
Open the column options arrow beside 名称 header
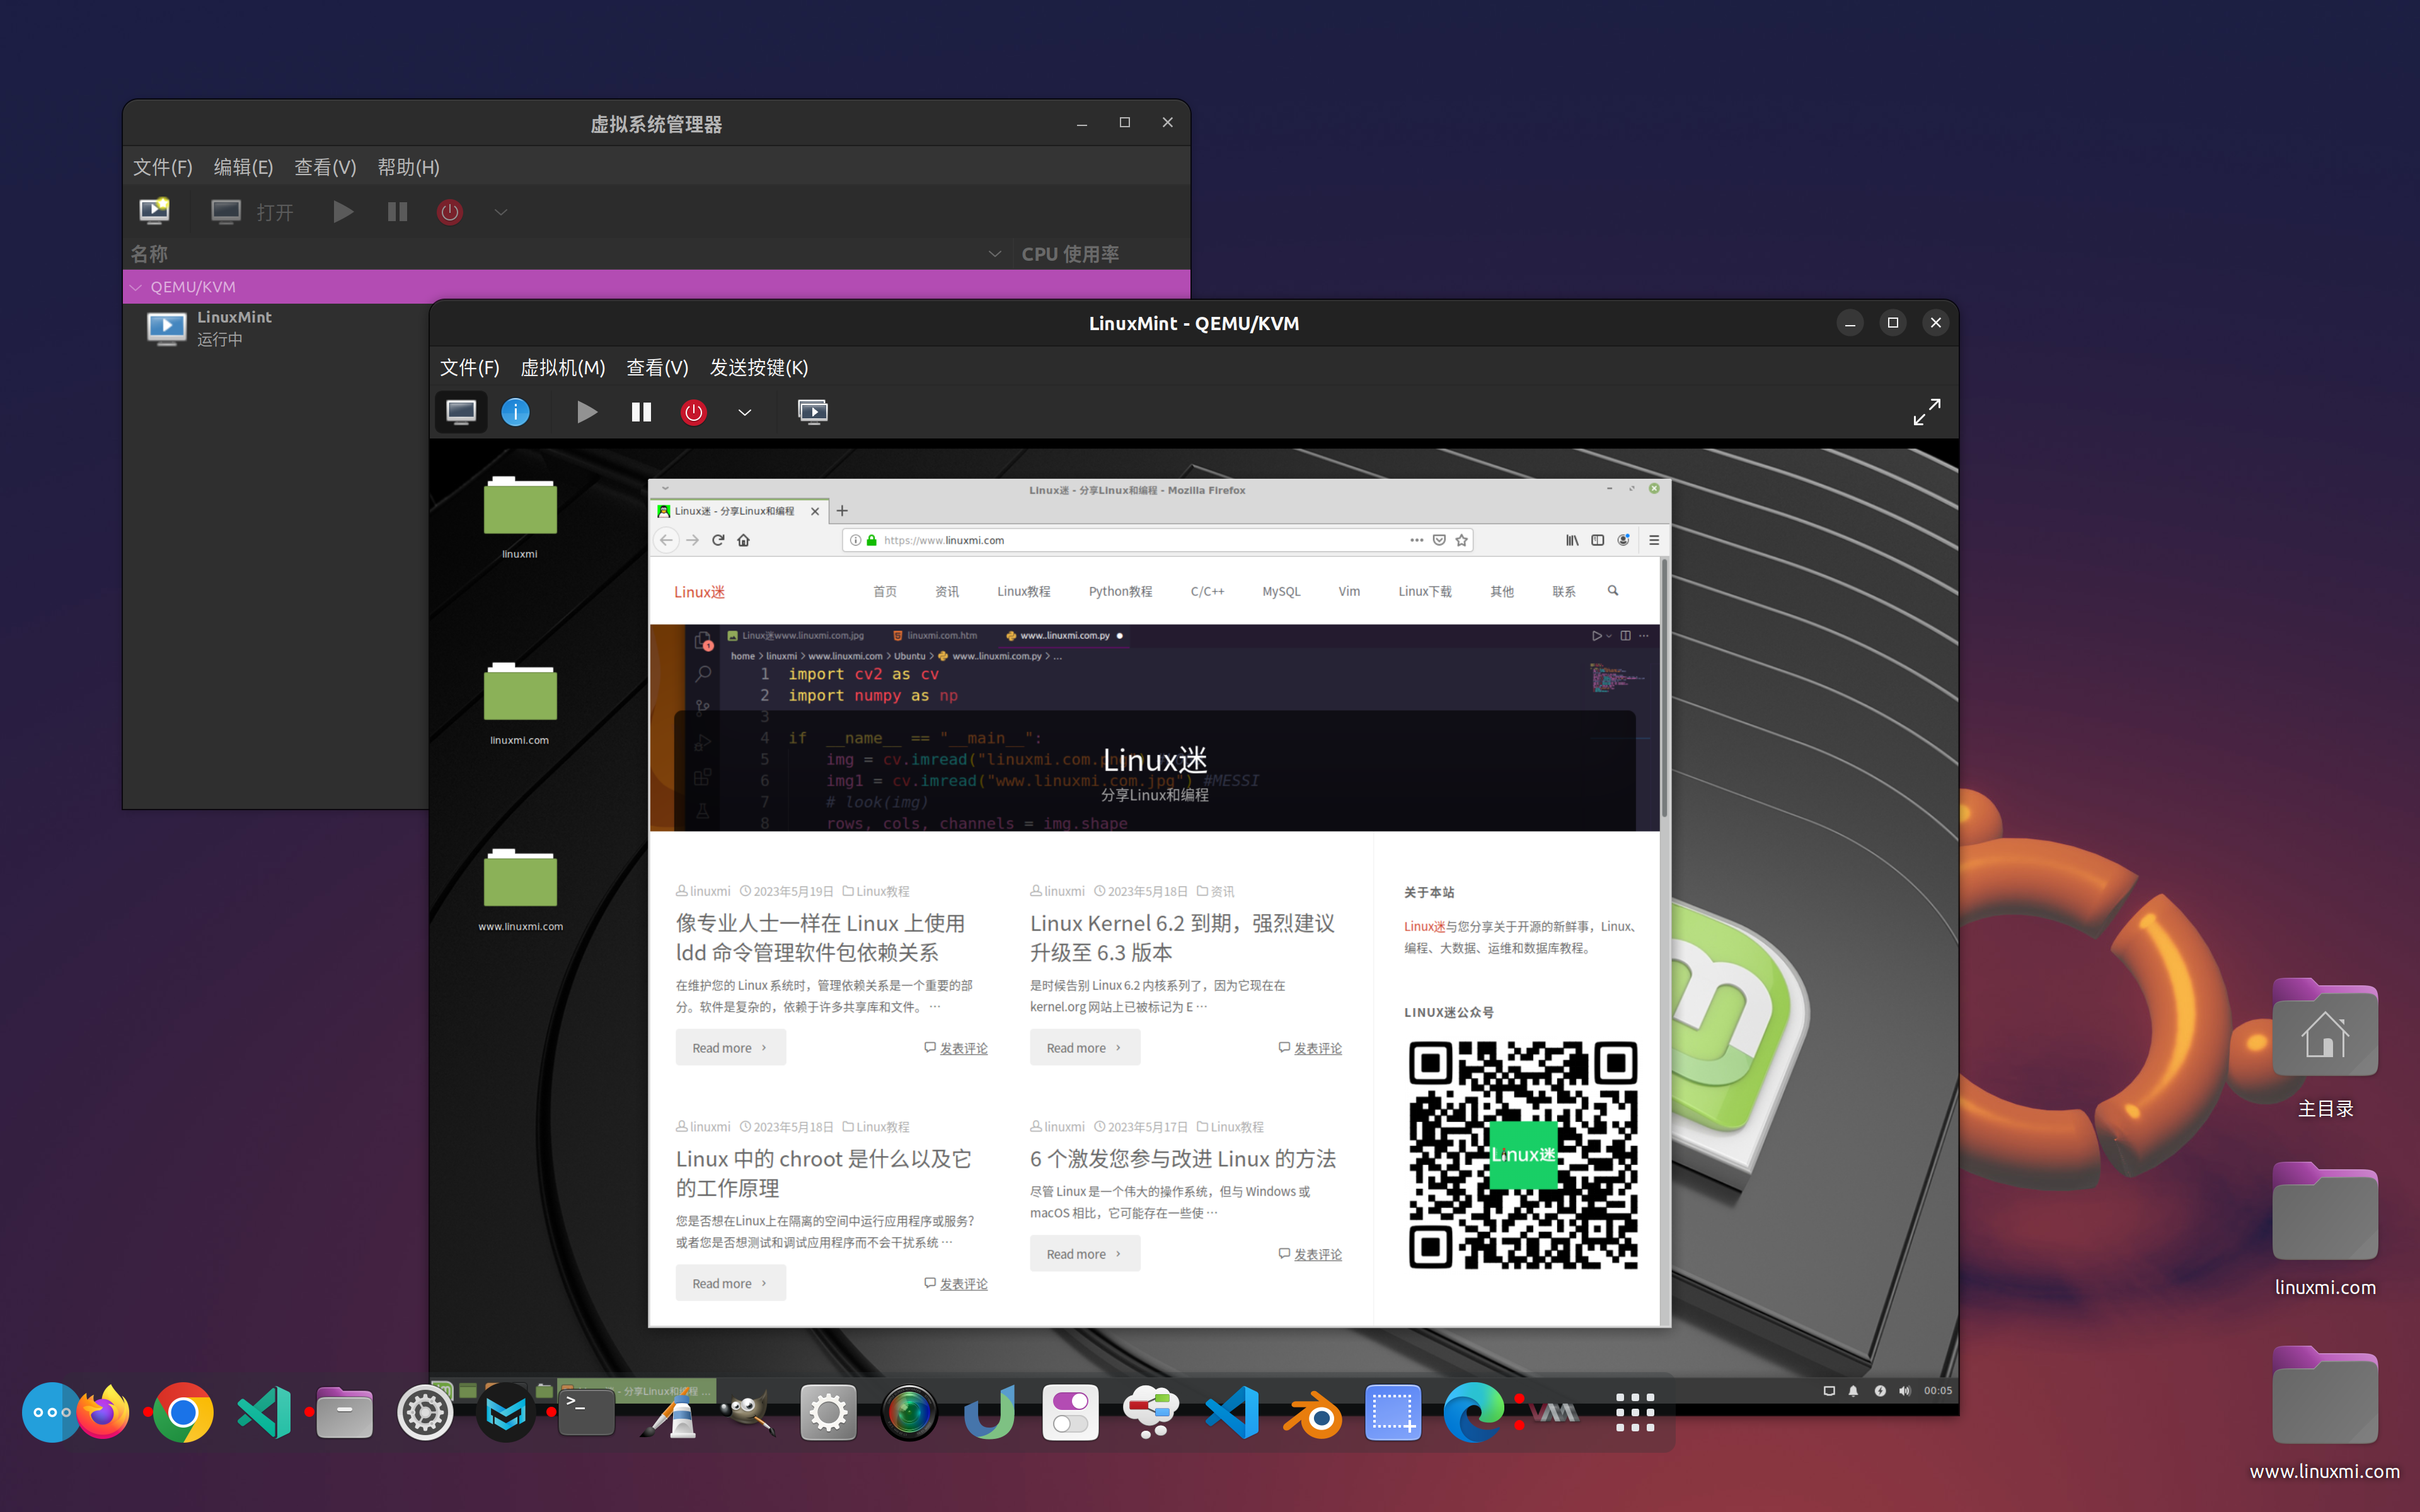pyautogui.click(x=994, y=254)
